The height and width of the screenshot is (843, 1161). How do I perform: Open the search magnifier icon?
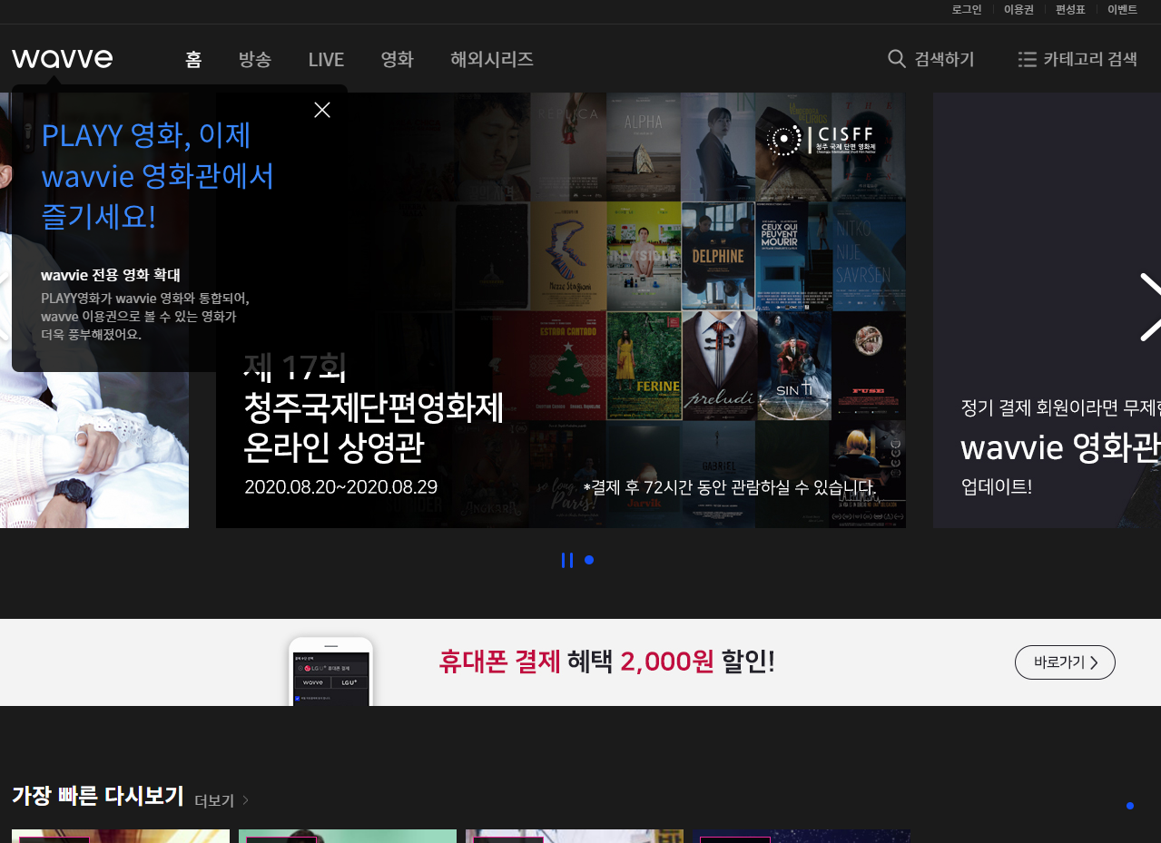coord(897,59)
